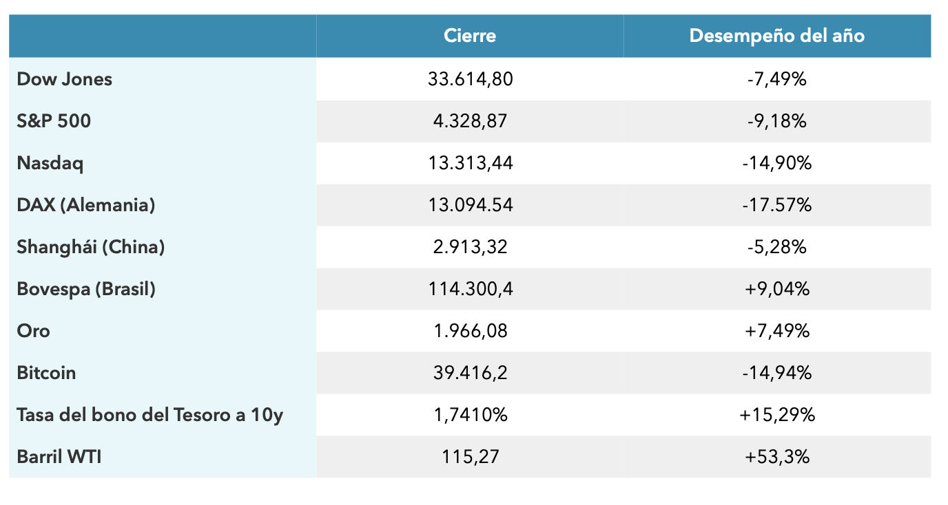The width and height of the screenshot is (948, 505).
Task: Select the WTI performance +53,3%
Action: 777,457
